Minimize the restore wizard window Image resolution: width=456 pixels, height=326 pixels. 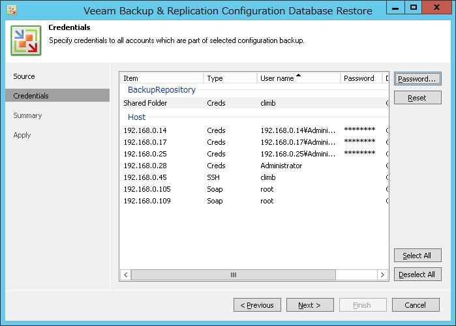point(395,8)
